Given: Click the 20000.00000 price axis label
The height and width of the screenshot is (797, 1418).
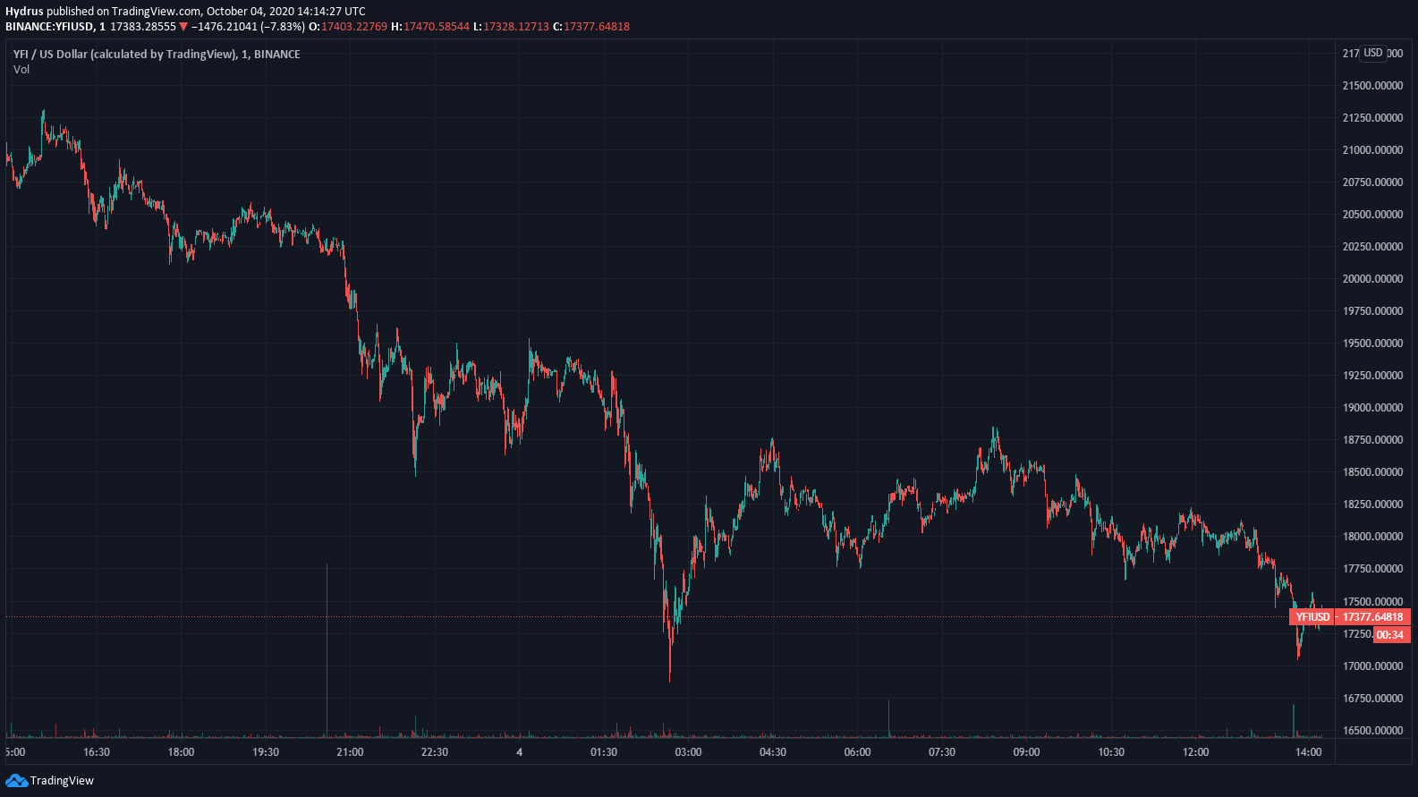Looking at the screenshot, I should (1372, 279).
